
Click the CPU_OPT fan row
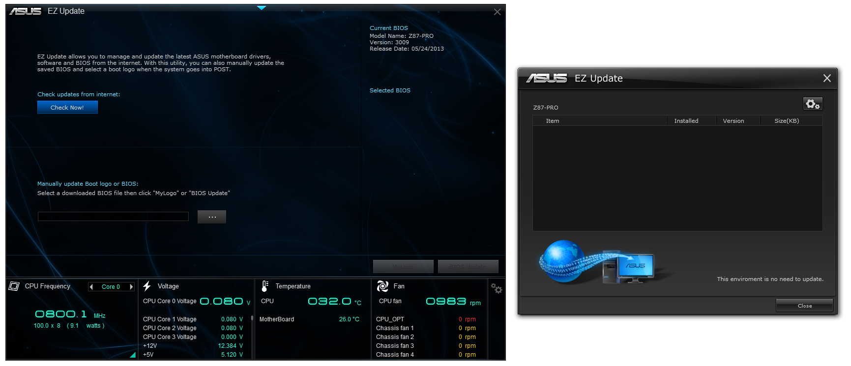click(x=426, y=319)
